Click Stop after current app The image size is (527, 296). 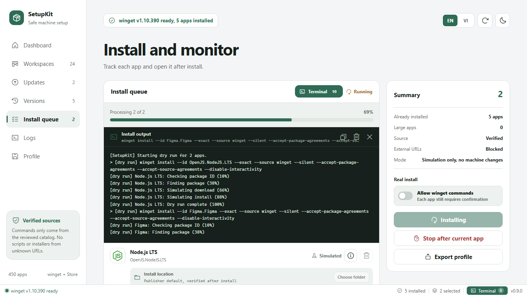(x=448, y=239)
